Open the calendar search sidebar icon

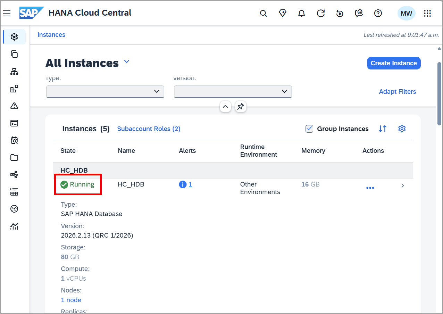tap(14, 140)
